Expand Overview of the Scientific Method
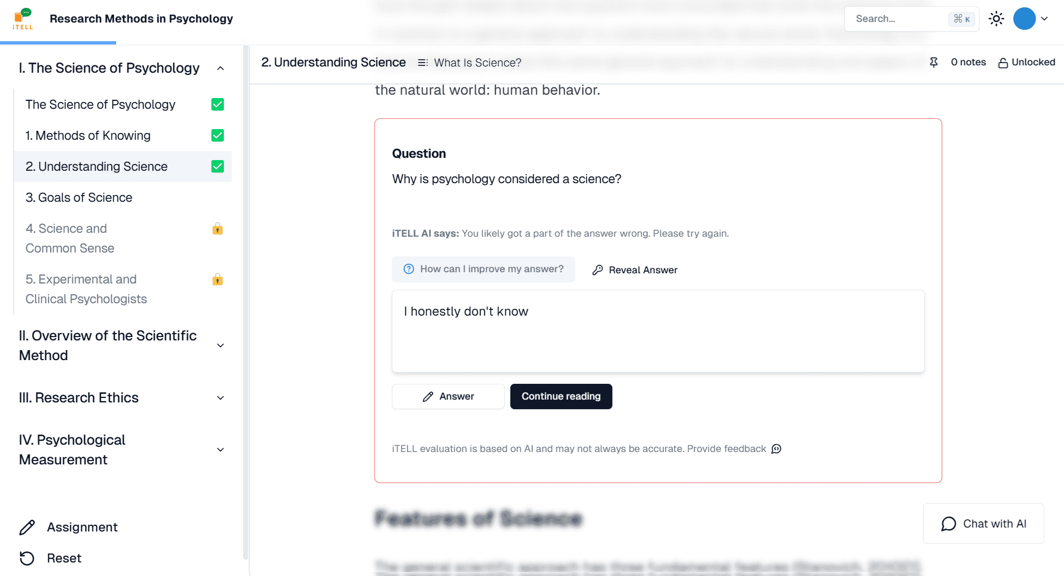Viewport: 1064px width, 576px height. pos(220,345)
